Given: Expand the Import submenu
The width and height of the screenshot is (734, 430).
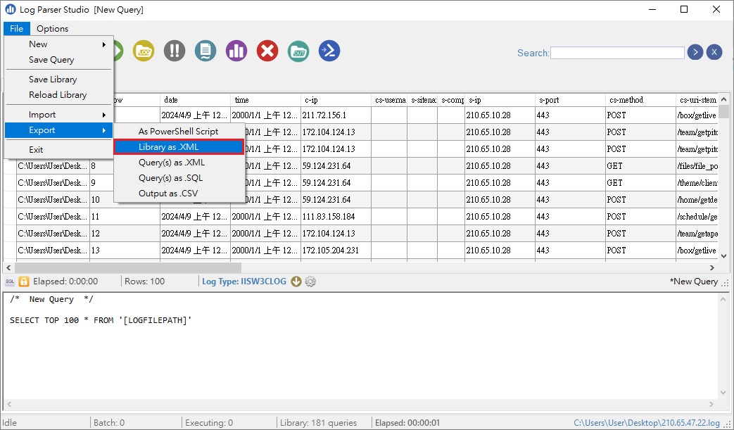Looking at the screenshot, I should tap(59, 115).
